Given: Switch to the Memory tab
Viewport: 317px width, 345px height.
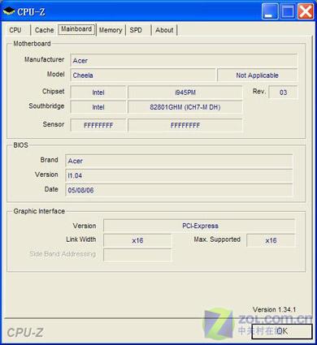Looking at the screenshot, I should [111, 30].
